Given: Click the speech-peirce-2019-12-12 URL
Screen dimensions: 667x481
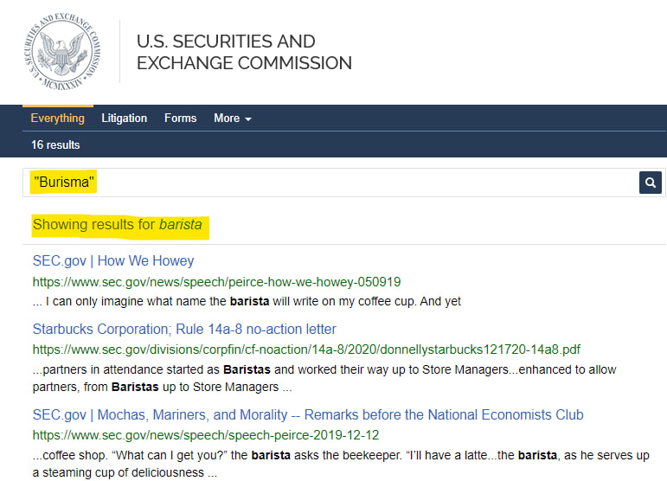Looking at the screenshot, I should tap(206, 435).
